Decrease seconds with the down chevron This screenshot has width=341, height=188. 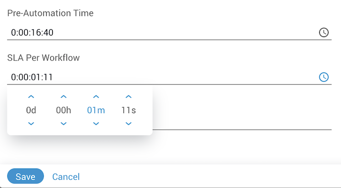(129, 124)
